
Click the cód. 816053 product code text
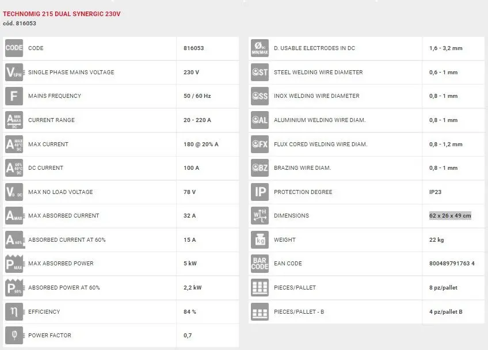19,23
